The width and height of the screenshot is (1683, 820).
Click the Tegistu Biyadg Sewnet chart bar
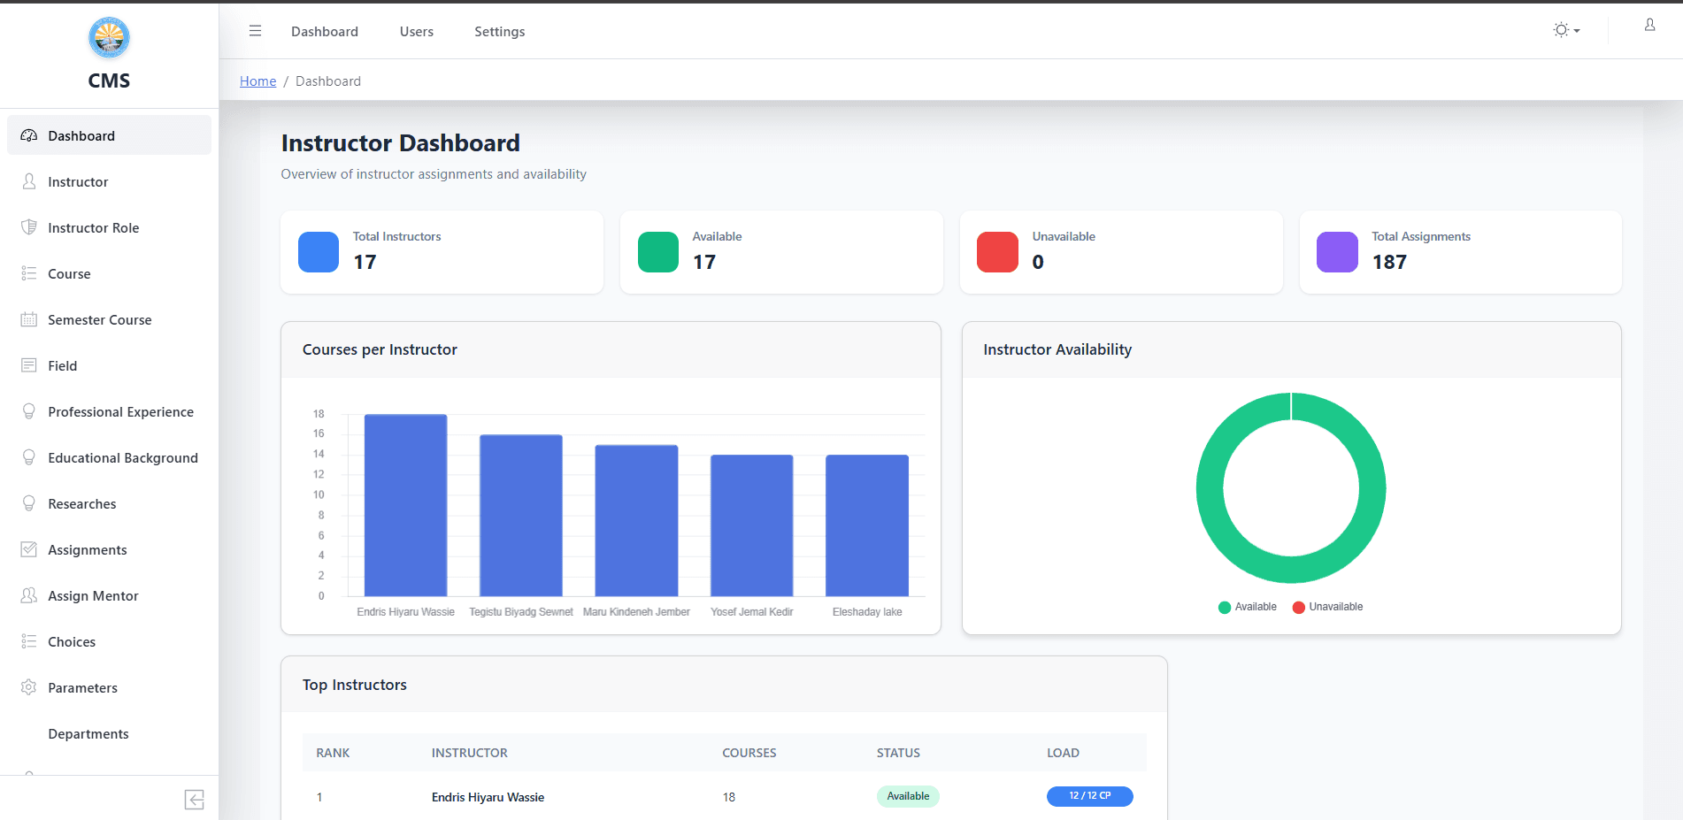pyautogui.click(x=521, y=516)
